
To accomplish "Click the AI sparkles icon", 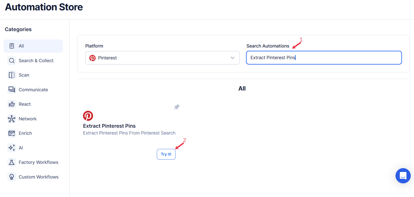I will pos(12,148).
